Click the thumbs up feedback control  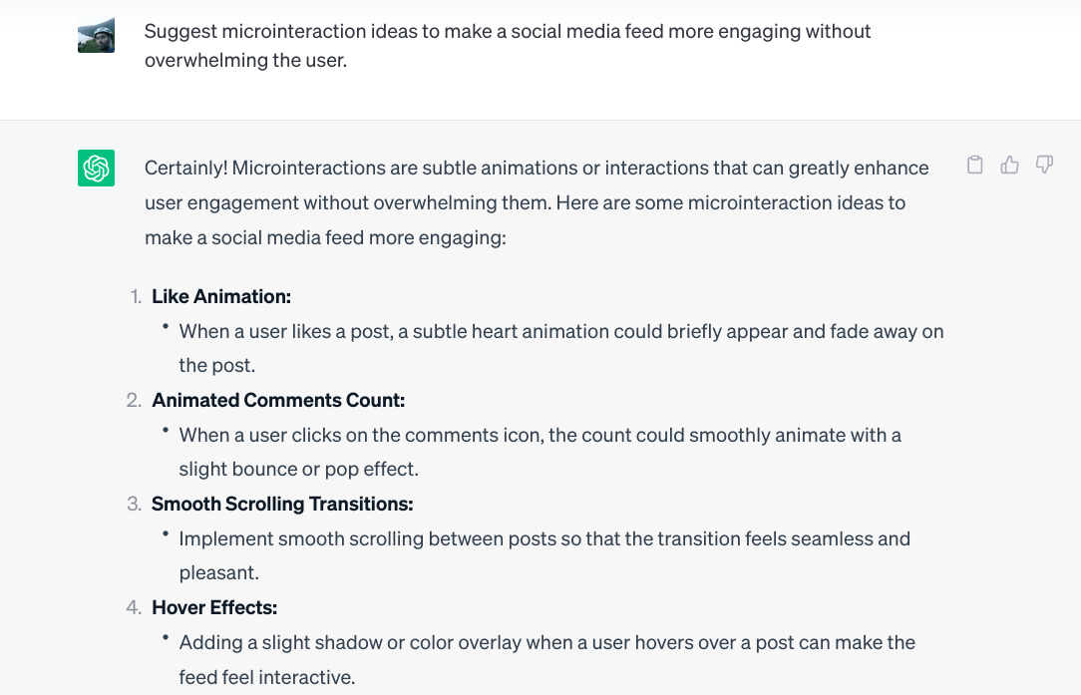[x=1009, y=165]
